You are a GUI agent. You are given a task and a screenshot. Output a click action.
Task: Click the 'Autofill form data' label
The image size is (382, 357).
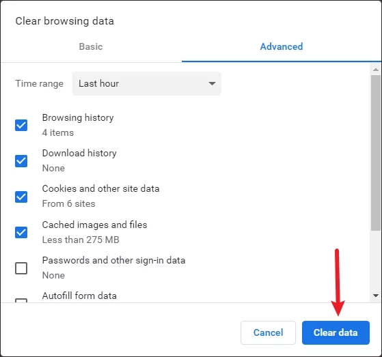pos(79,296)
